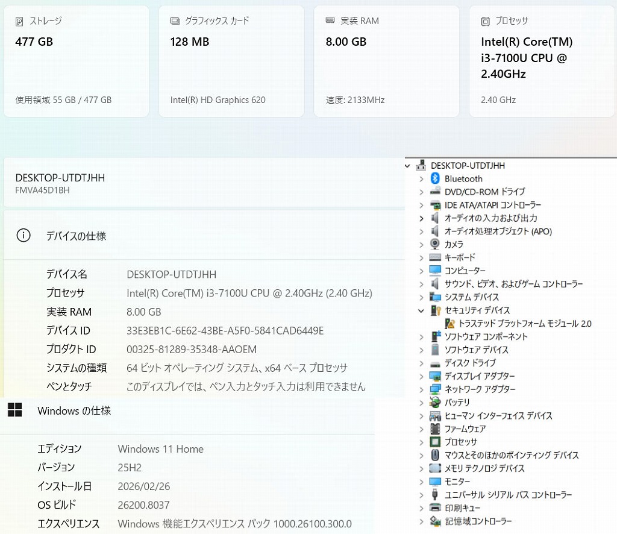
Task: Click the info icon beside デバイスの仕様
Action: click(23, 236)
